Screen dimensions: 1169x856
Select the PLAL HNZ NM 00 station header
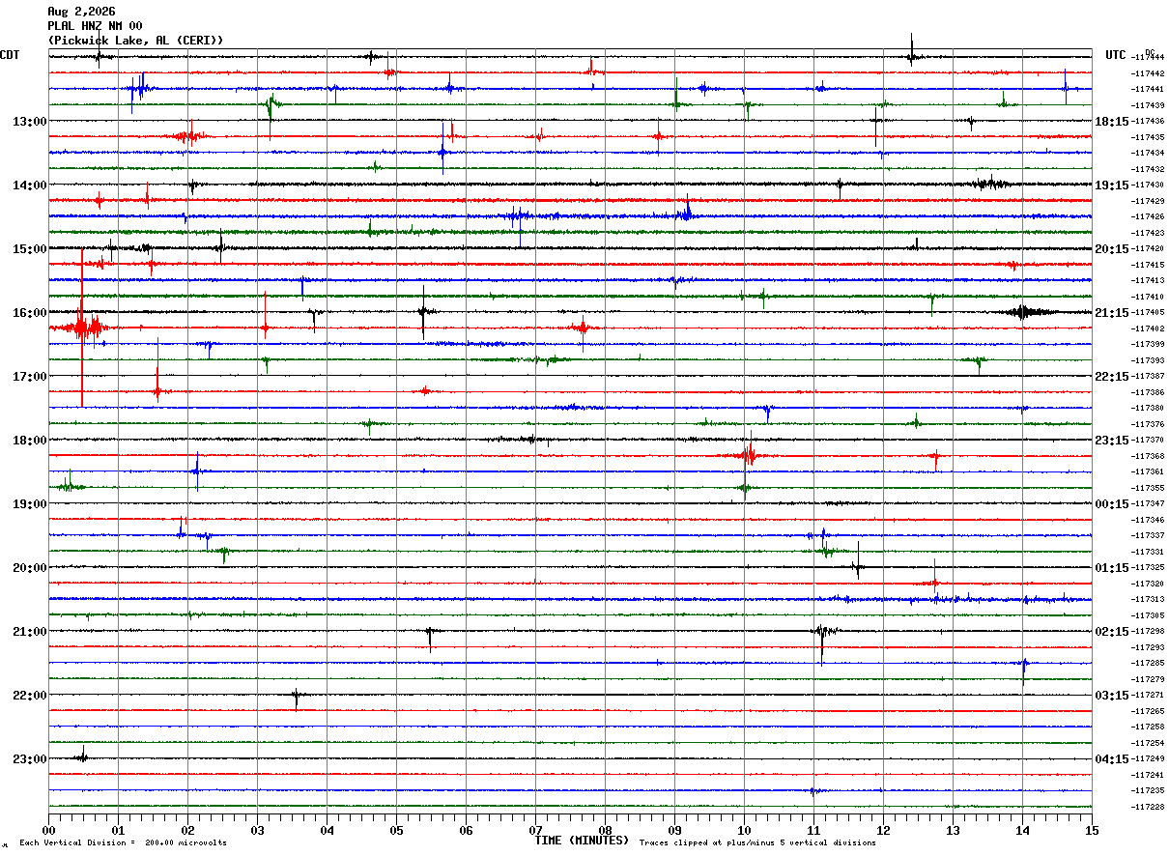95,26
